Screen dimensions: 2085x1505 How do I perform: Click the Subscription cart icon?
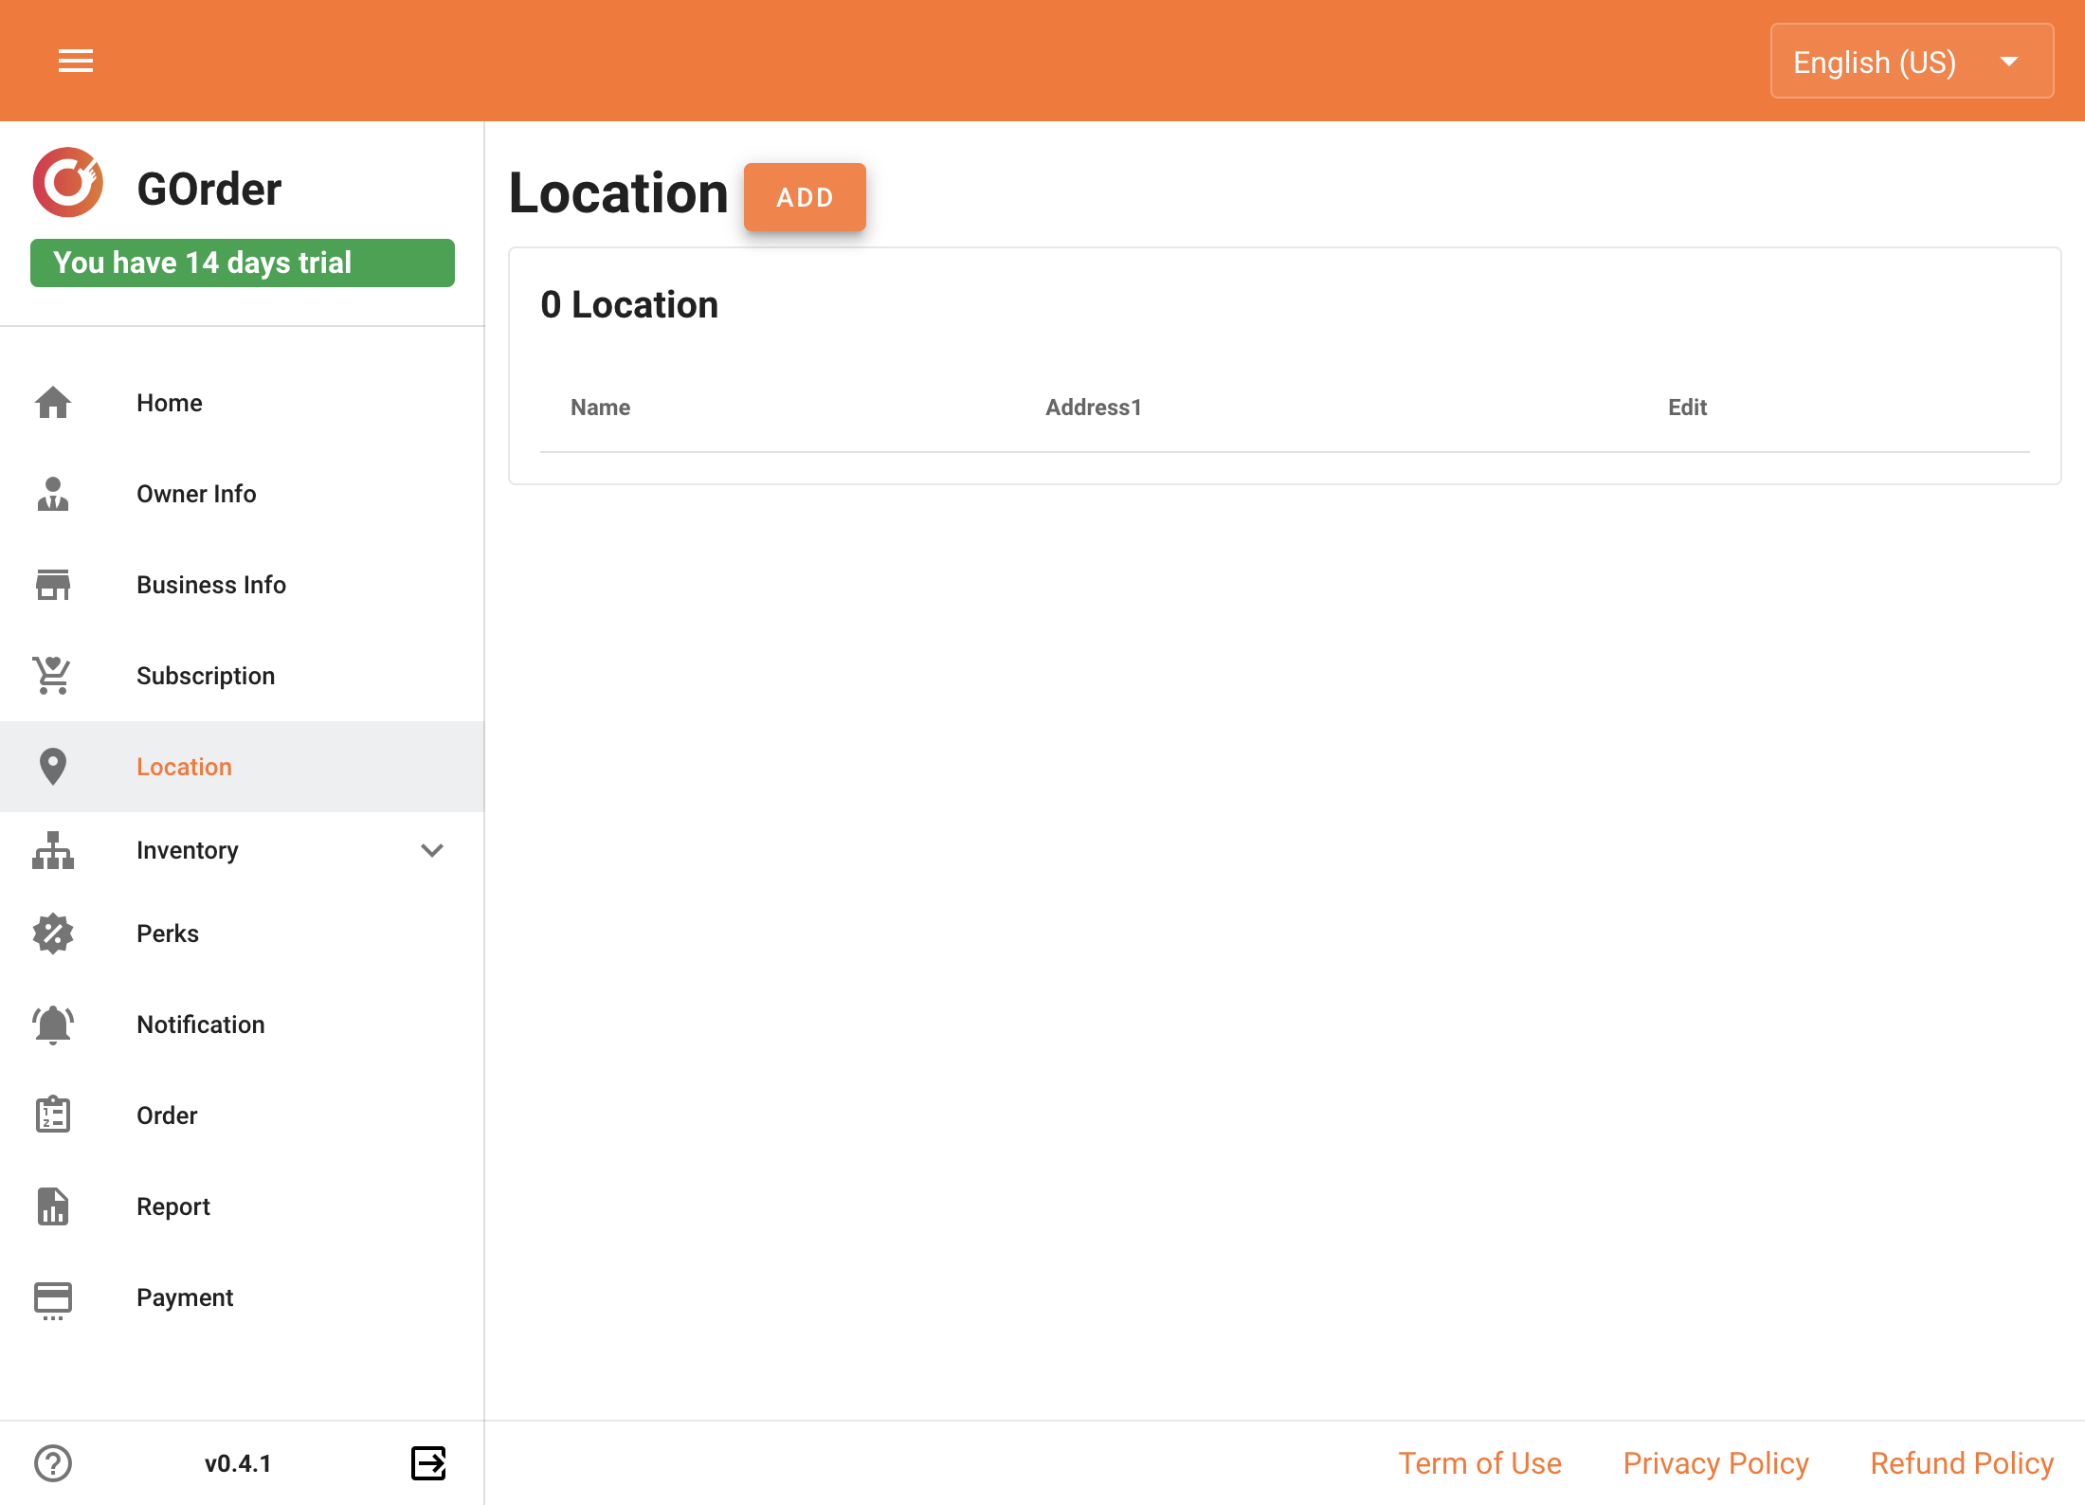53,676
